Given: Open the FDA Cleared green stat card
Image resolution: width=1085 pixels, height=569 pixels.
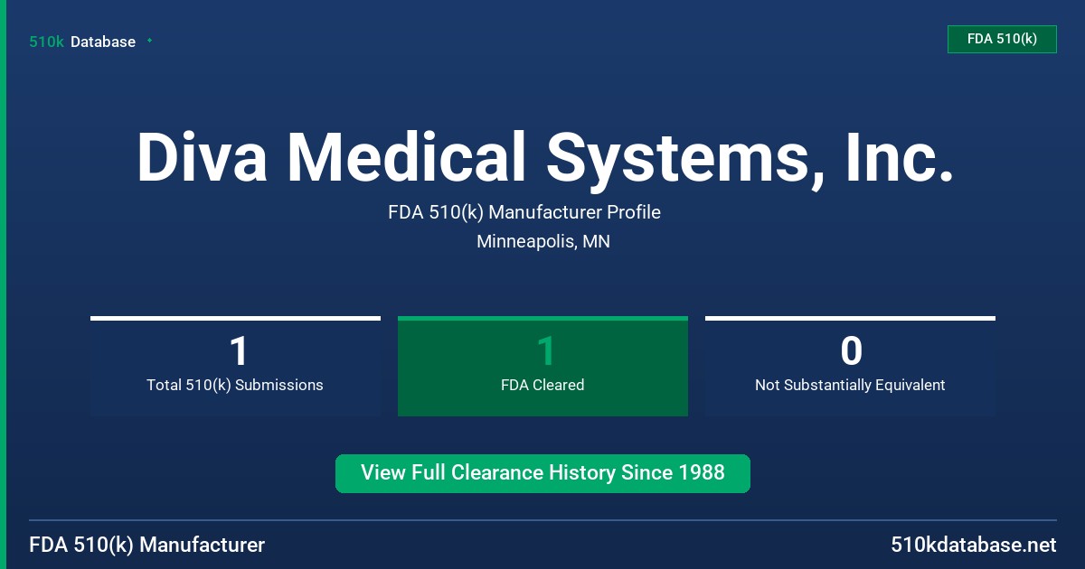Looking at the screenshot, I should [542, 366].
